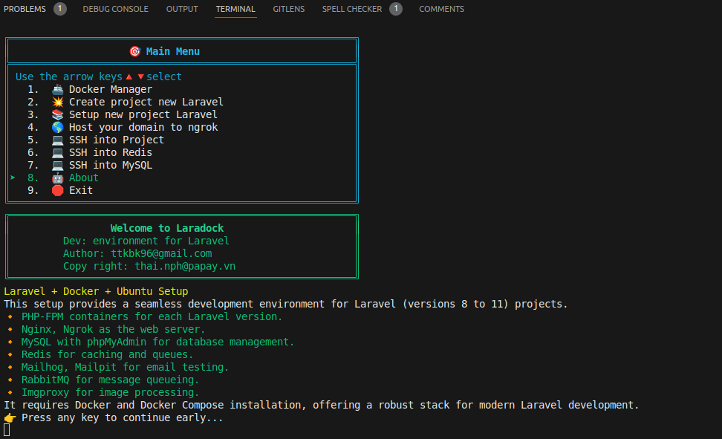Switch to the Debug Console tab
This screenshot has height=439, width=722.
(x=115, y=9)
